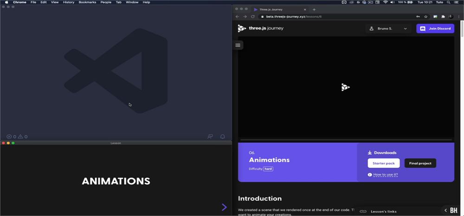The height and width of the screenshot is (216, 464).
Task: Click the Join Discord button
Action: tap(435, 29)
